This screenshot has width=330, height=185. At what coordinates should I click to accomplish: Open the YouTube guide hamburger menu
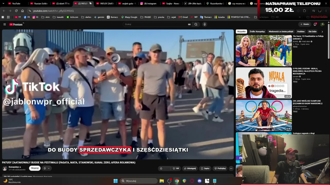click(x=4, y=24)
